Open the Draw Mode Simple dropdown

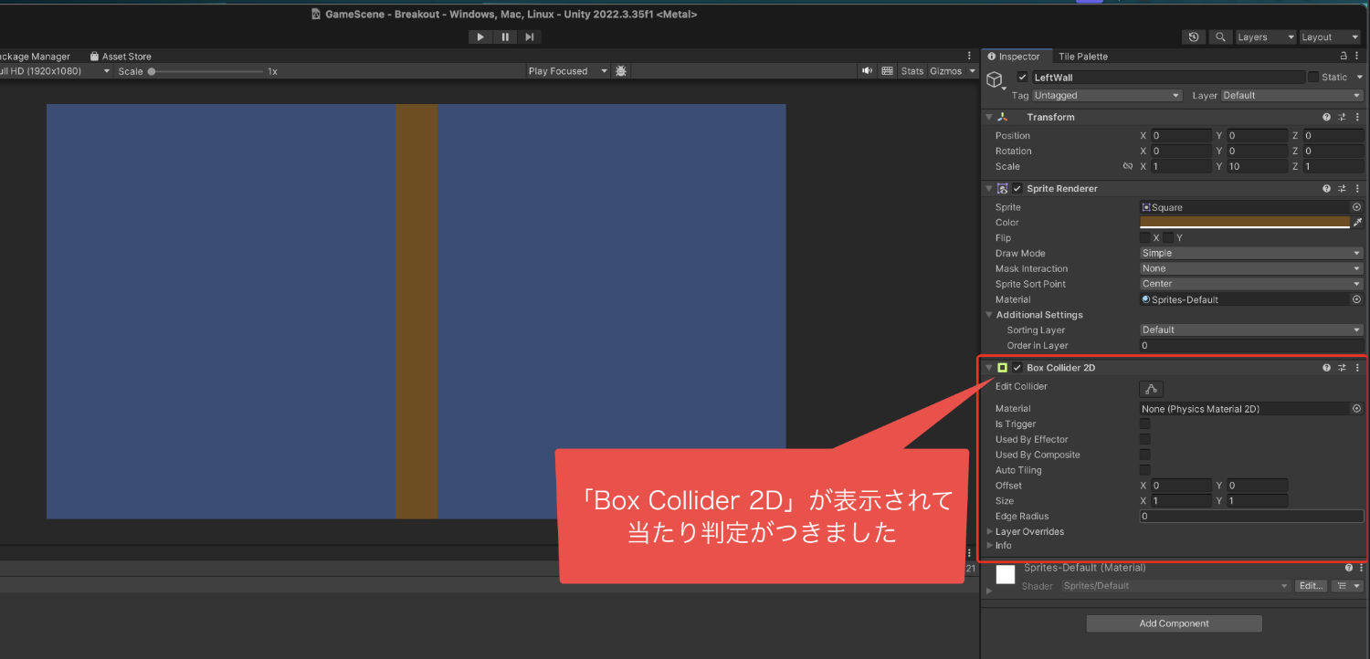(x=1251, y=253)
